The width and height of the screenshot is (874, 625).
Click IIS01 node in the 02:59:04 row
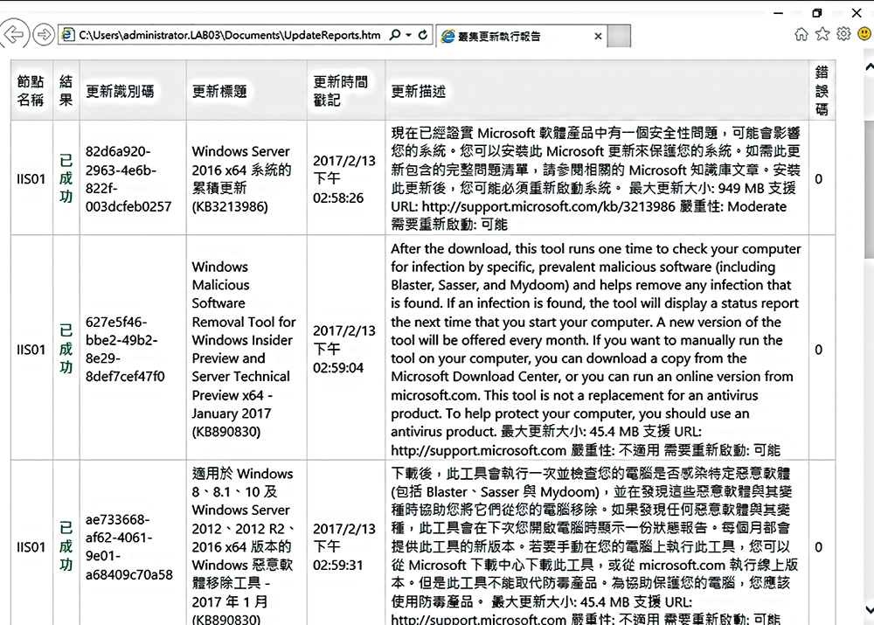pyautogui.click(x=31, y=350)
